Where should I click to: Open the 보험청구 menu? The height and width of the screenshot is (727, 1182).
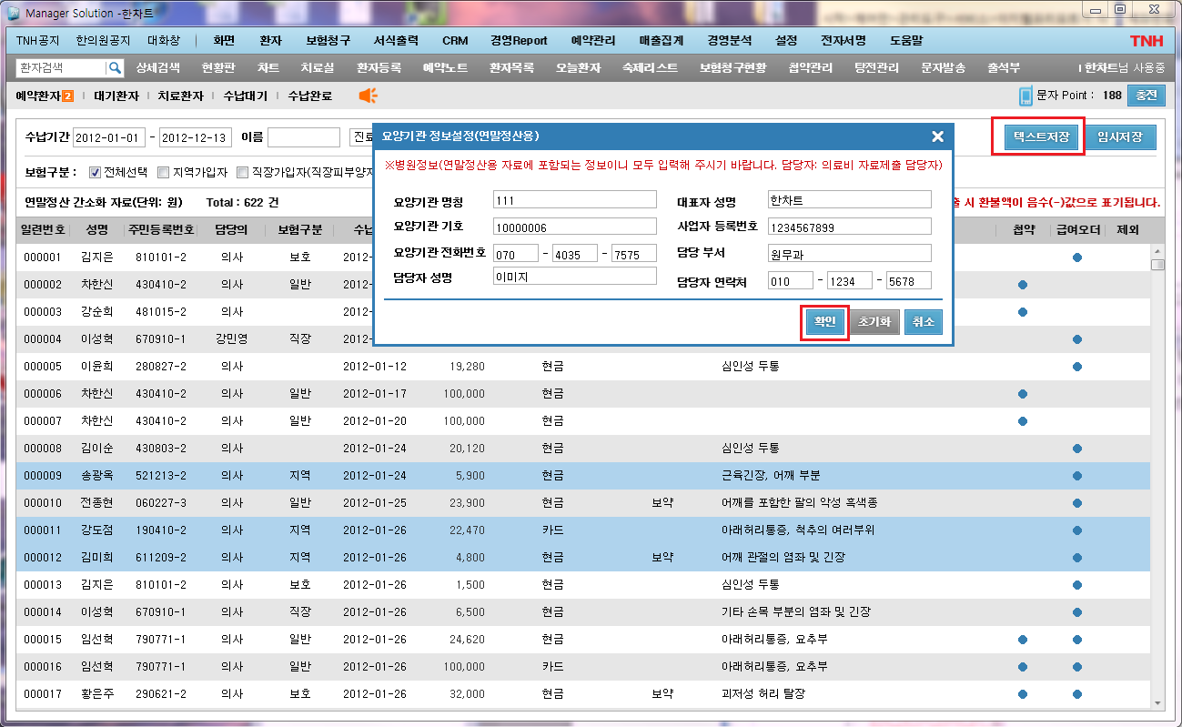[328, 41]
